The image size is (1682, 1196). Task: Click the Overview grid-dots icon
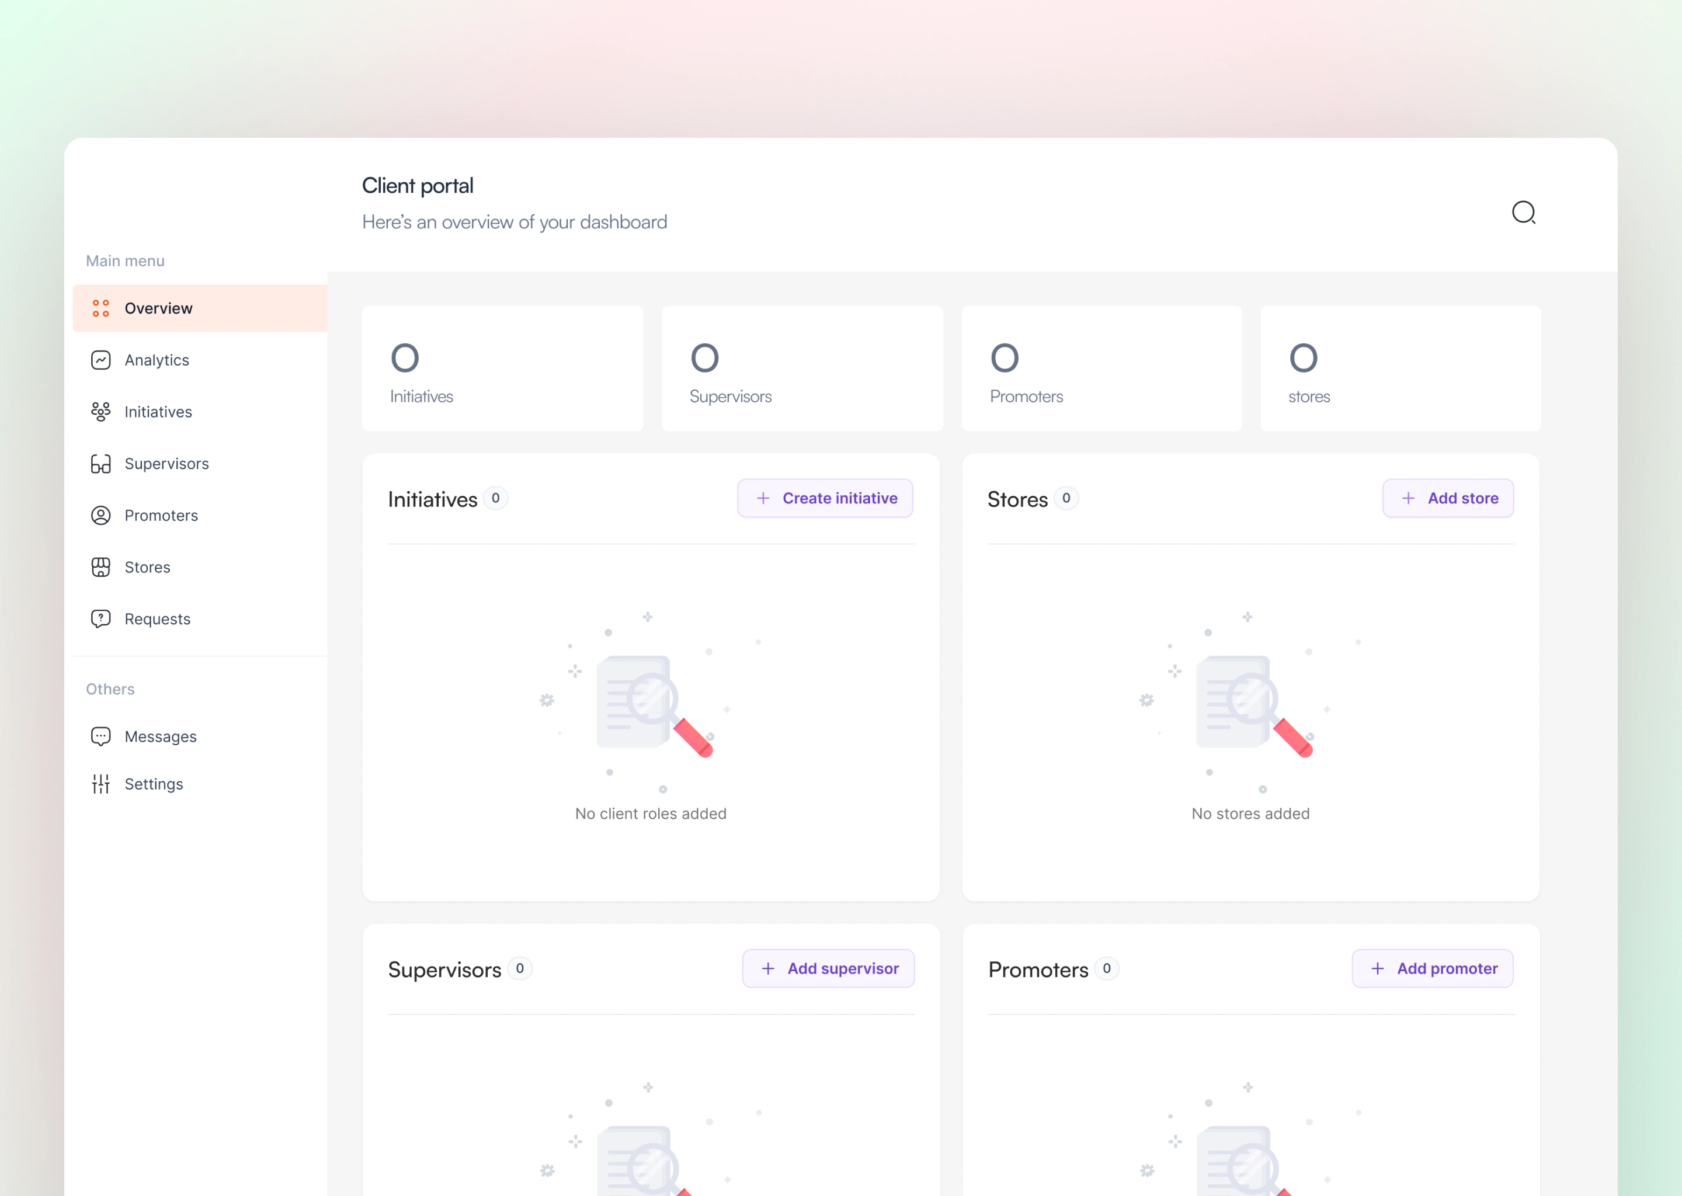pos(101,308)
